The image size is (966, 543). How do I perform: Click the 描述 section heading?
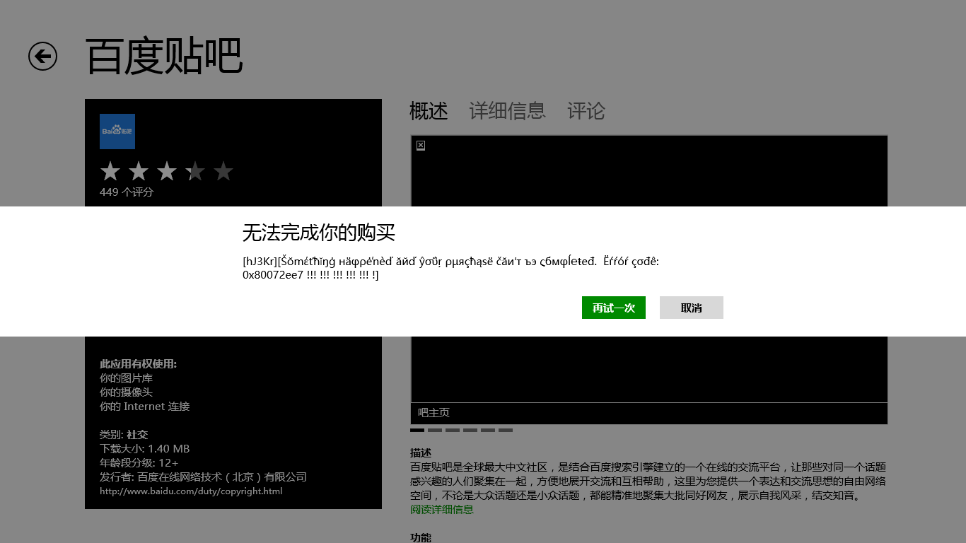[x=421, y=452]
